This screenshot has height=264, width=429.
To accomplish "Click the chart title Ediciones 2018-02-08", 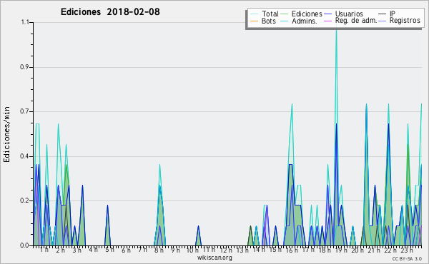I will 110,12.
